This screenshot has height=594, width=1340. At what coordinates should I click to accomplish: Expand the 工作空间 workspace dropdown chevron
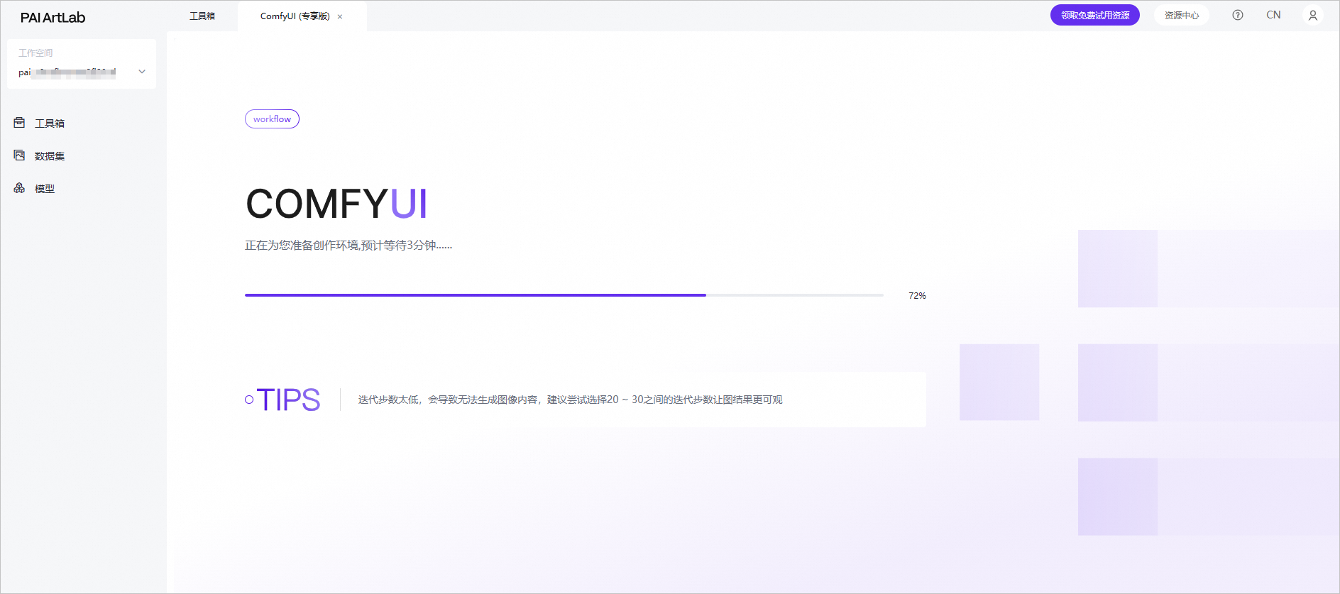coord(142,72)
